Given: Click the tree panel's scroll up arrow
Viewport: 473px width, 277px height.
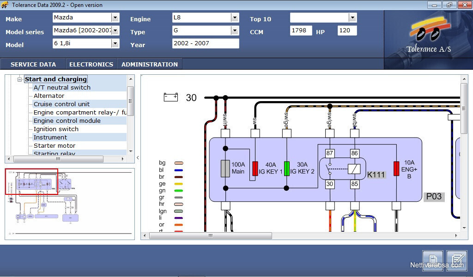Looking at the screenshot, I should click(131, 79).
